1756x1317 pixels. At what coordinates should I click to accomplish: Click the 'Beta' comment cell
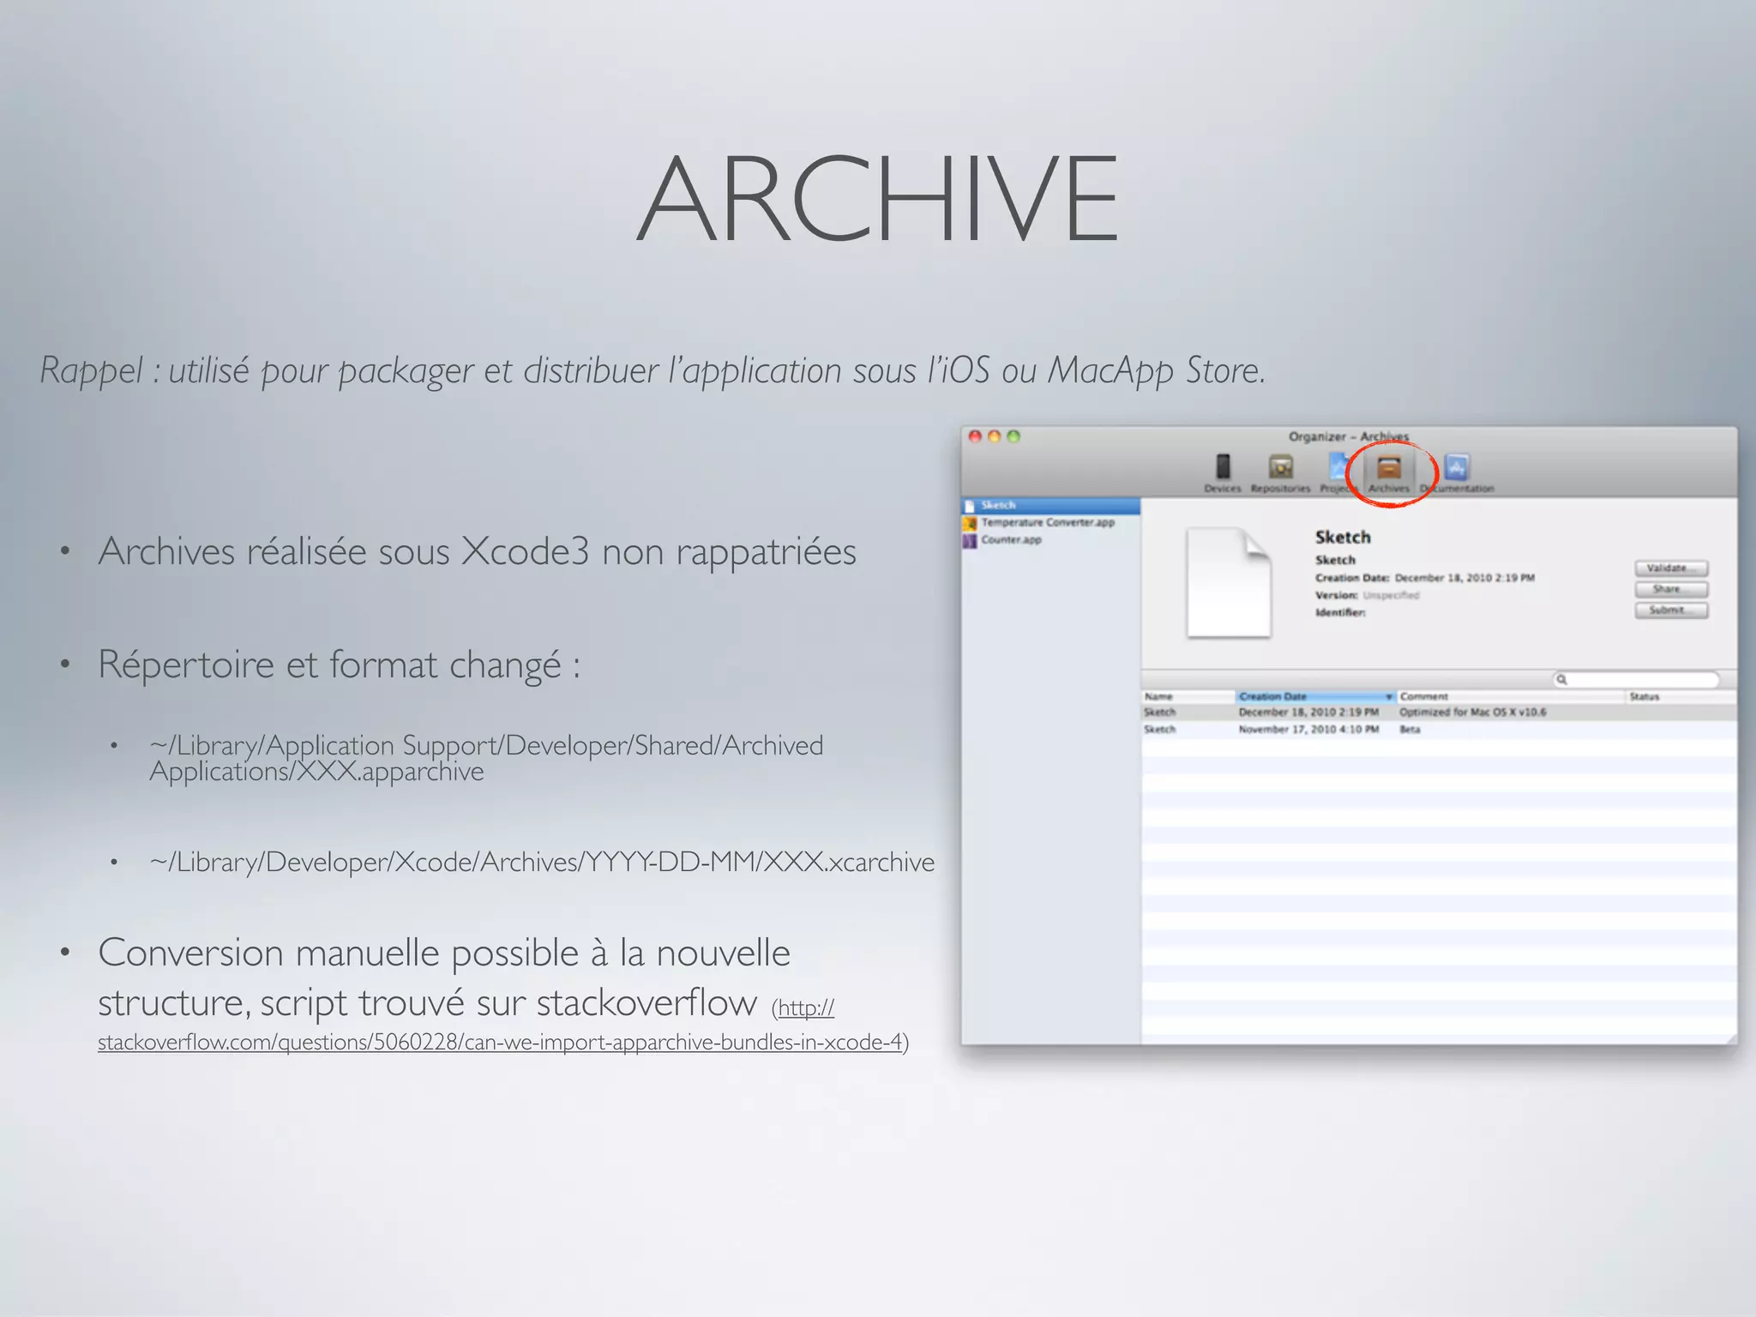click(x=1410, y=730)
